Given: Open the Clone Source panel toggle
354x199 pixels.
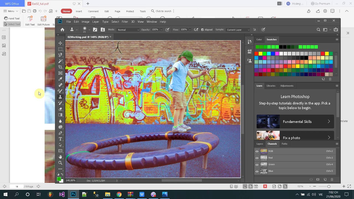Looking at the screenshot, I should click(103, 30).
